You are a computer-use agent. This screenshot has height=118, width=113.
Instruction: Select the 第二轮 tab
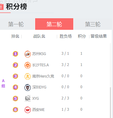(x=54, y=24)
